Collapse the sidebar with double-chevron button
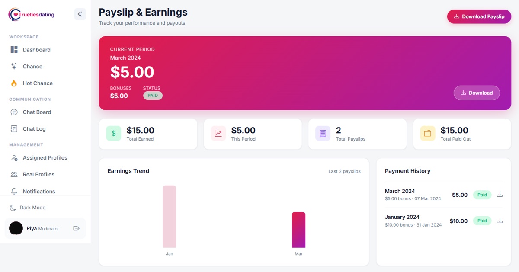The height and width of the screenshot is (272, 519). coord(80,14)
